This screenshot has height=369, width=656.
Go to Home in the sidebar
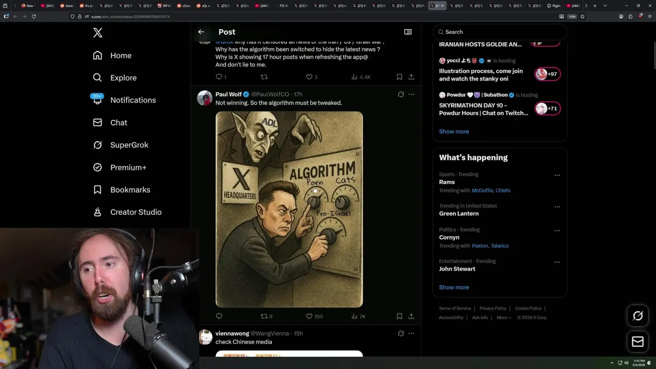tap(112, 55)
